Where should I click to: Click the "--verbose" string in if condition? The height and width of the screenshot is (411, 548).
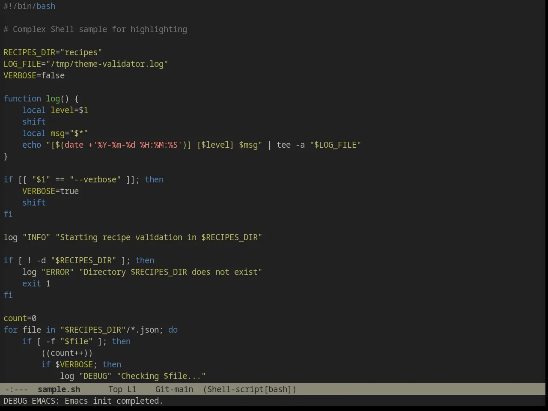pos(95,179)
